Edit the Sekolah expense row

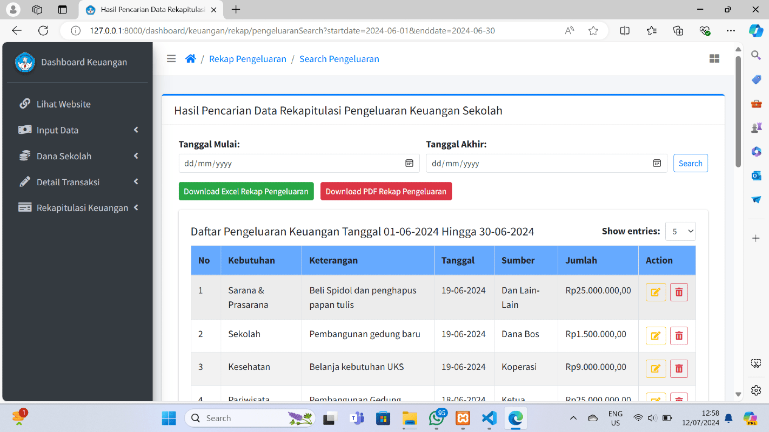(656, 336)
